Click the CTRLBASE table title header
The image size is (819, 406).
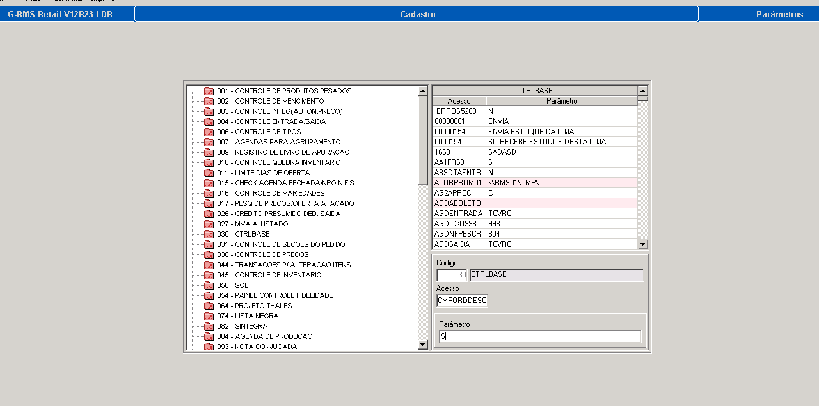tap(535, 91)
